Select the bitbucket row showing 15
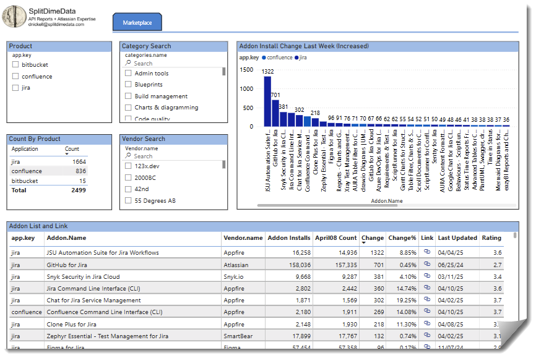The image size is (536, 358). 48,181
